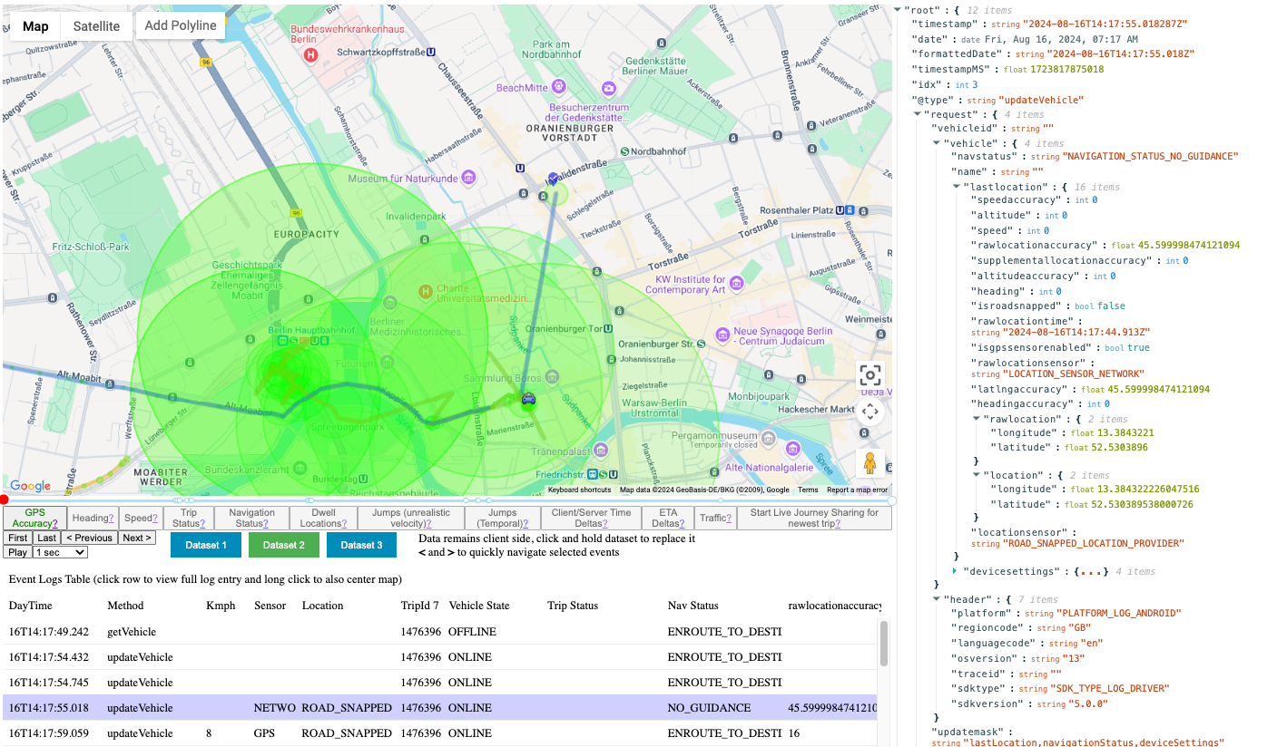Click the Oranienburger Str. S-Bahn icon

tap(701, 344)
